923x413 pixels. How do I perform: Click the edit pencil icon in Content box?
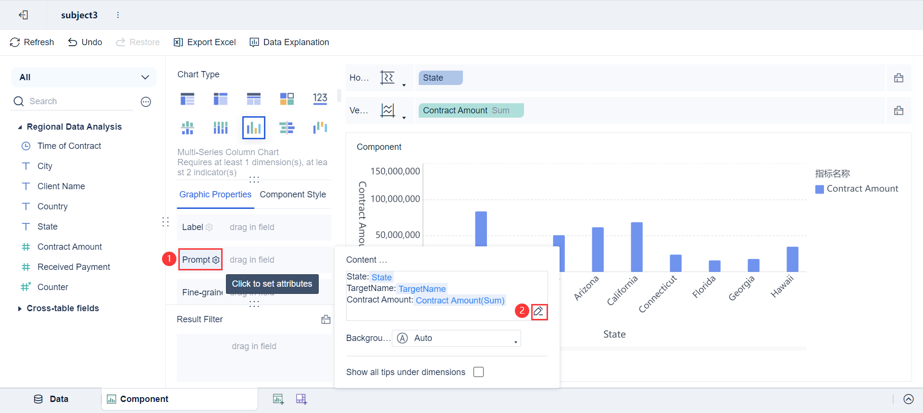point(539,312)
